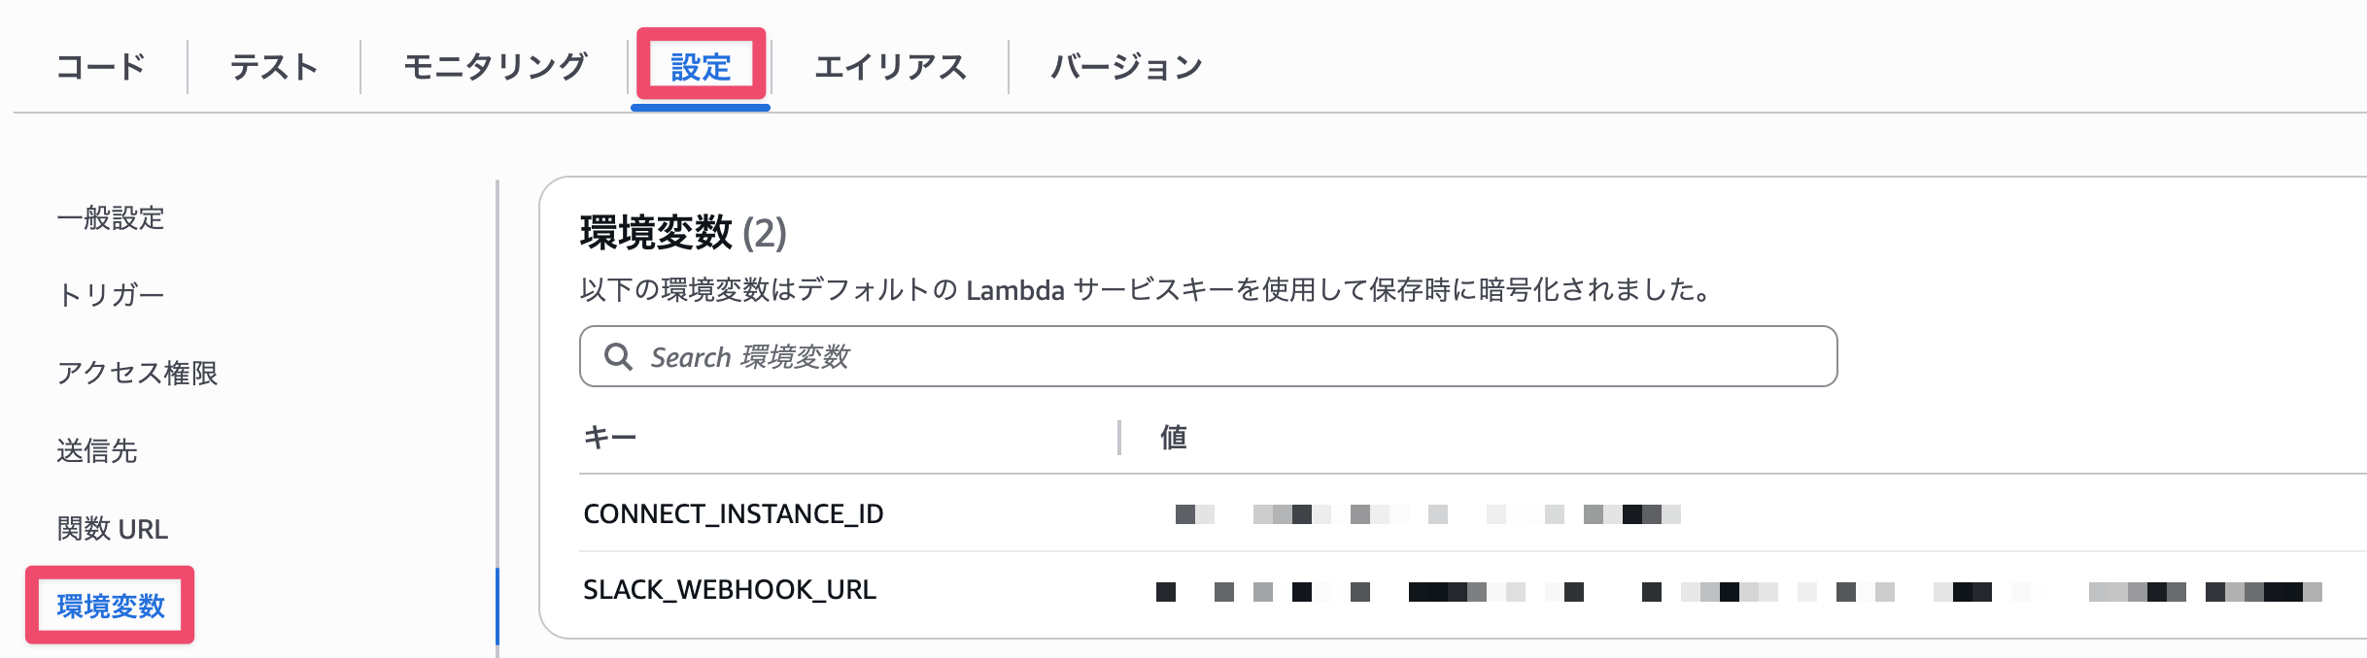Viewport: 2367px width, 658px height.
Task: Open the 関数 URL section
Action: coord(113,529)
